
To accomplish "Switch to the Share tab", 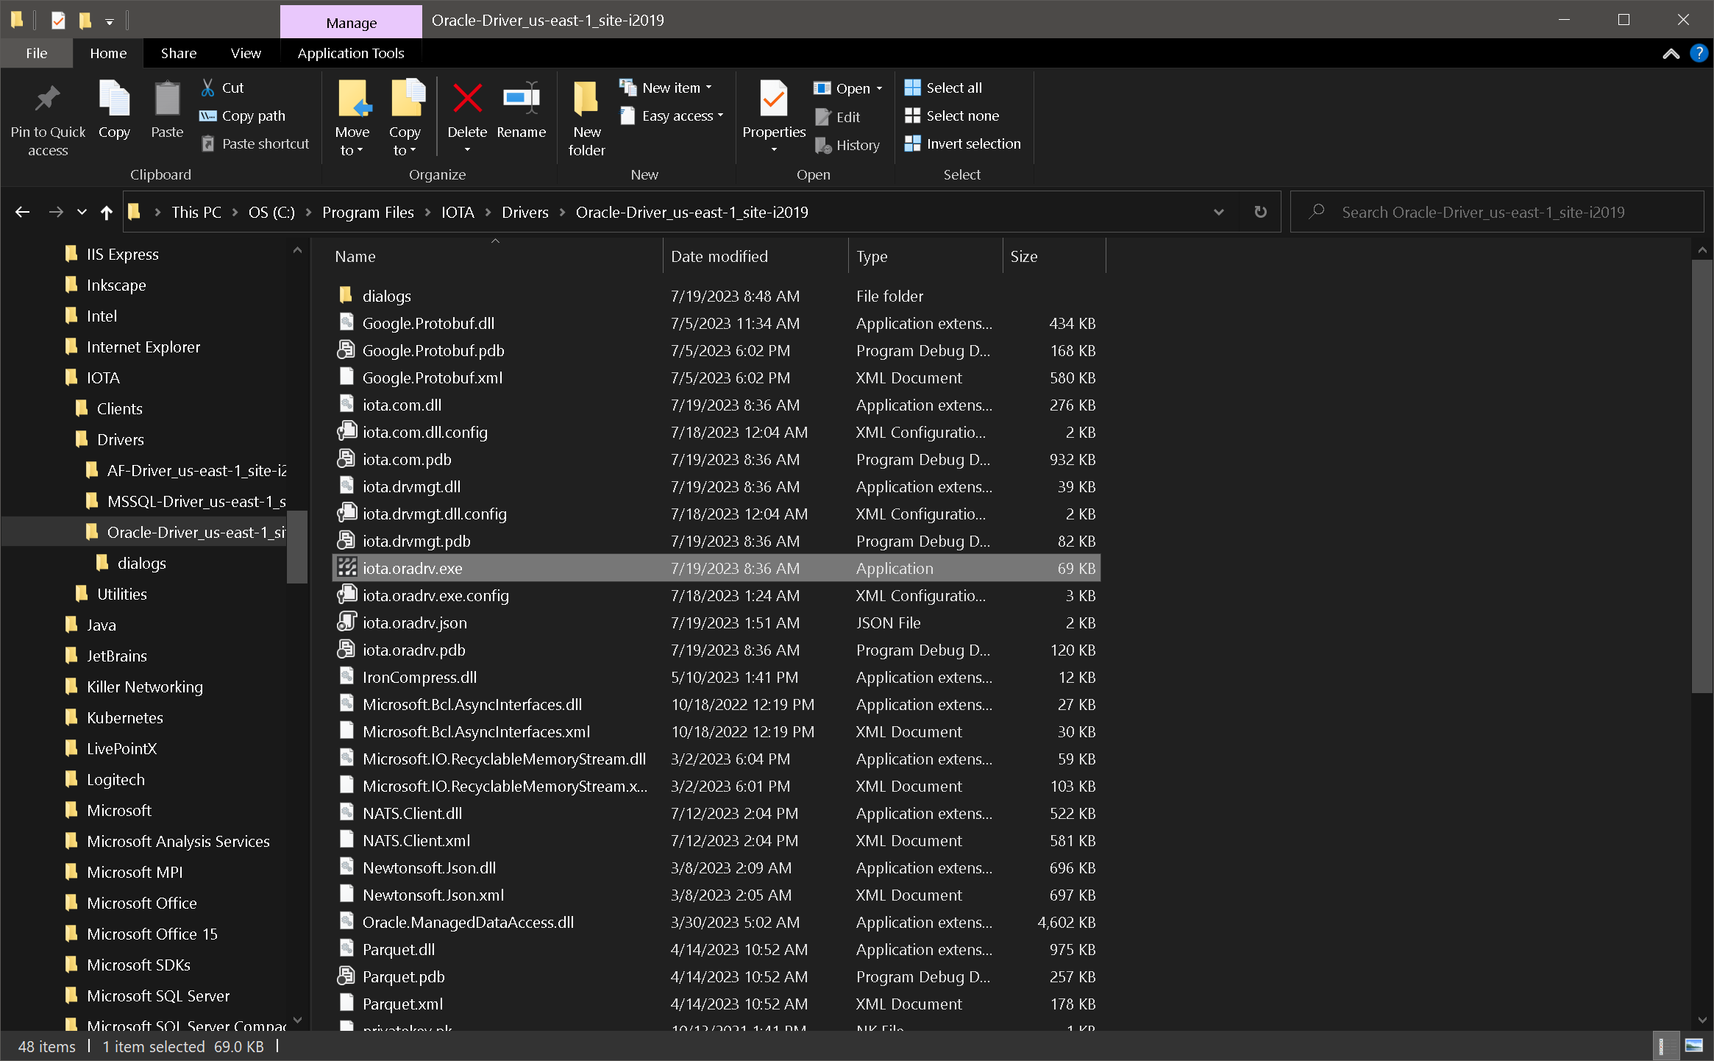I will [x=179, y=53].
